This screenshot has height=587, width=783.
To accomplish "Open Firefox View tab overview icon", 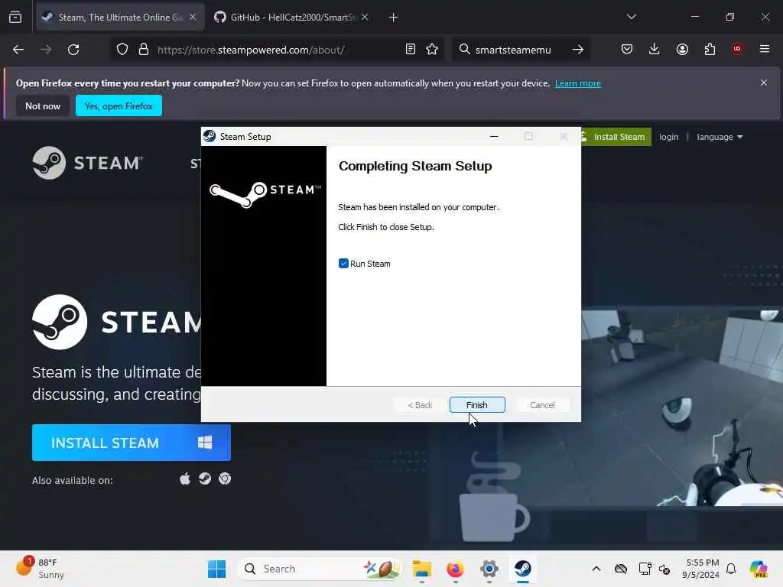I will pos(15,18).
